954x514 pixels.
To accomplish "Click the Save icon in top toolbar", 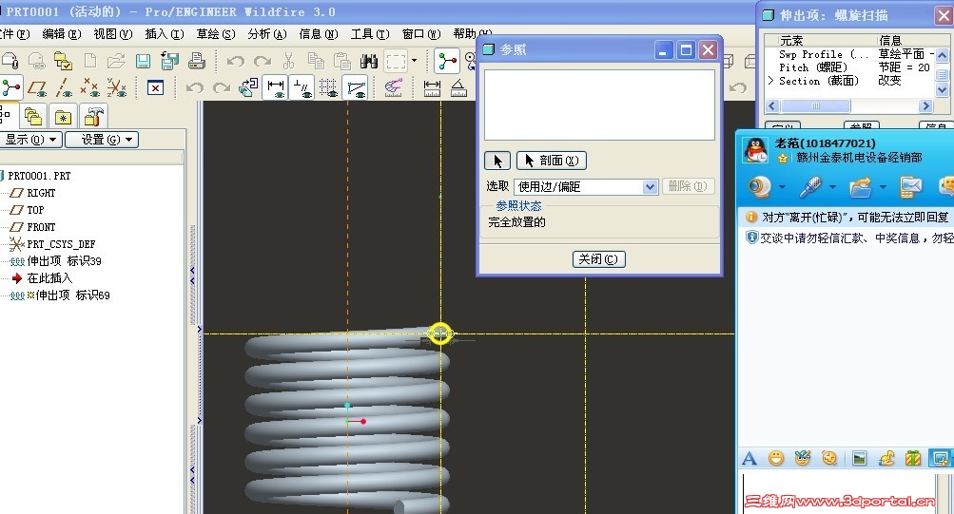I will click(143, 61).
